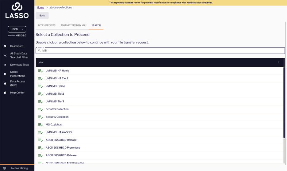Click into the collection search field
Screen dimensions: 287x171
point(160,51)
